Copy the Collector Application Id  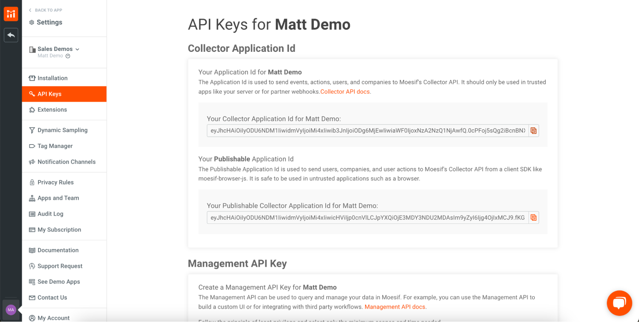tap(533, 130)
